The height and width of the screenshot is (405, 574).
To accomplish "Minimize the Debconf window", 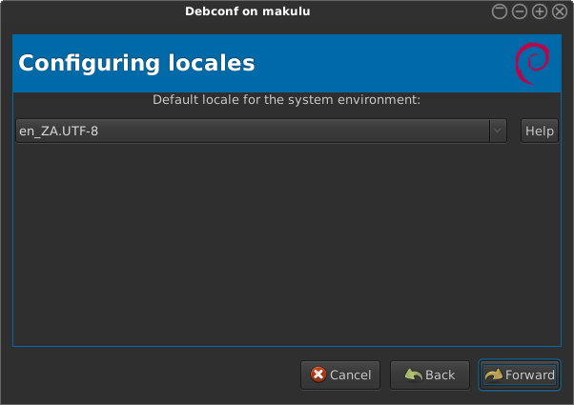I will point(520,11).
